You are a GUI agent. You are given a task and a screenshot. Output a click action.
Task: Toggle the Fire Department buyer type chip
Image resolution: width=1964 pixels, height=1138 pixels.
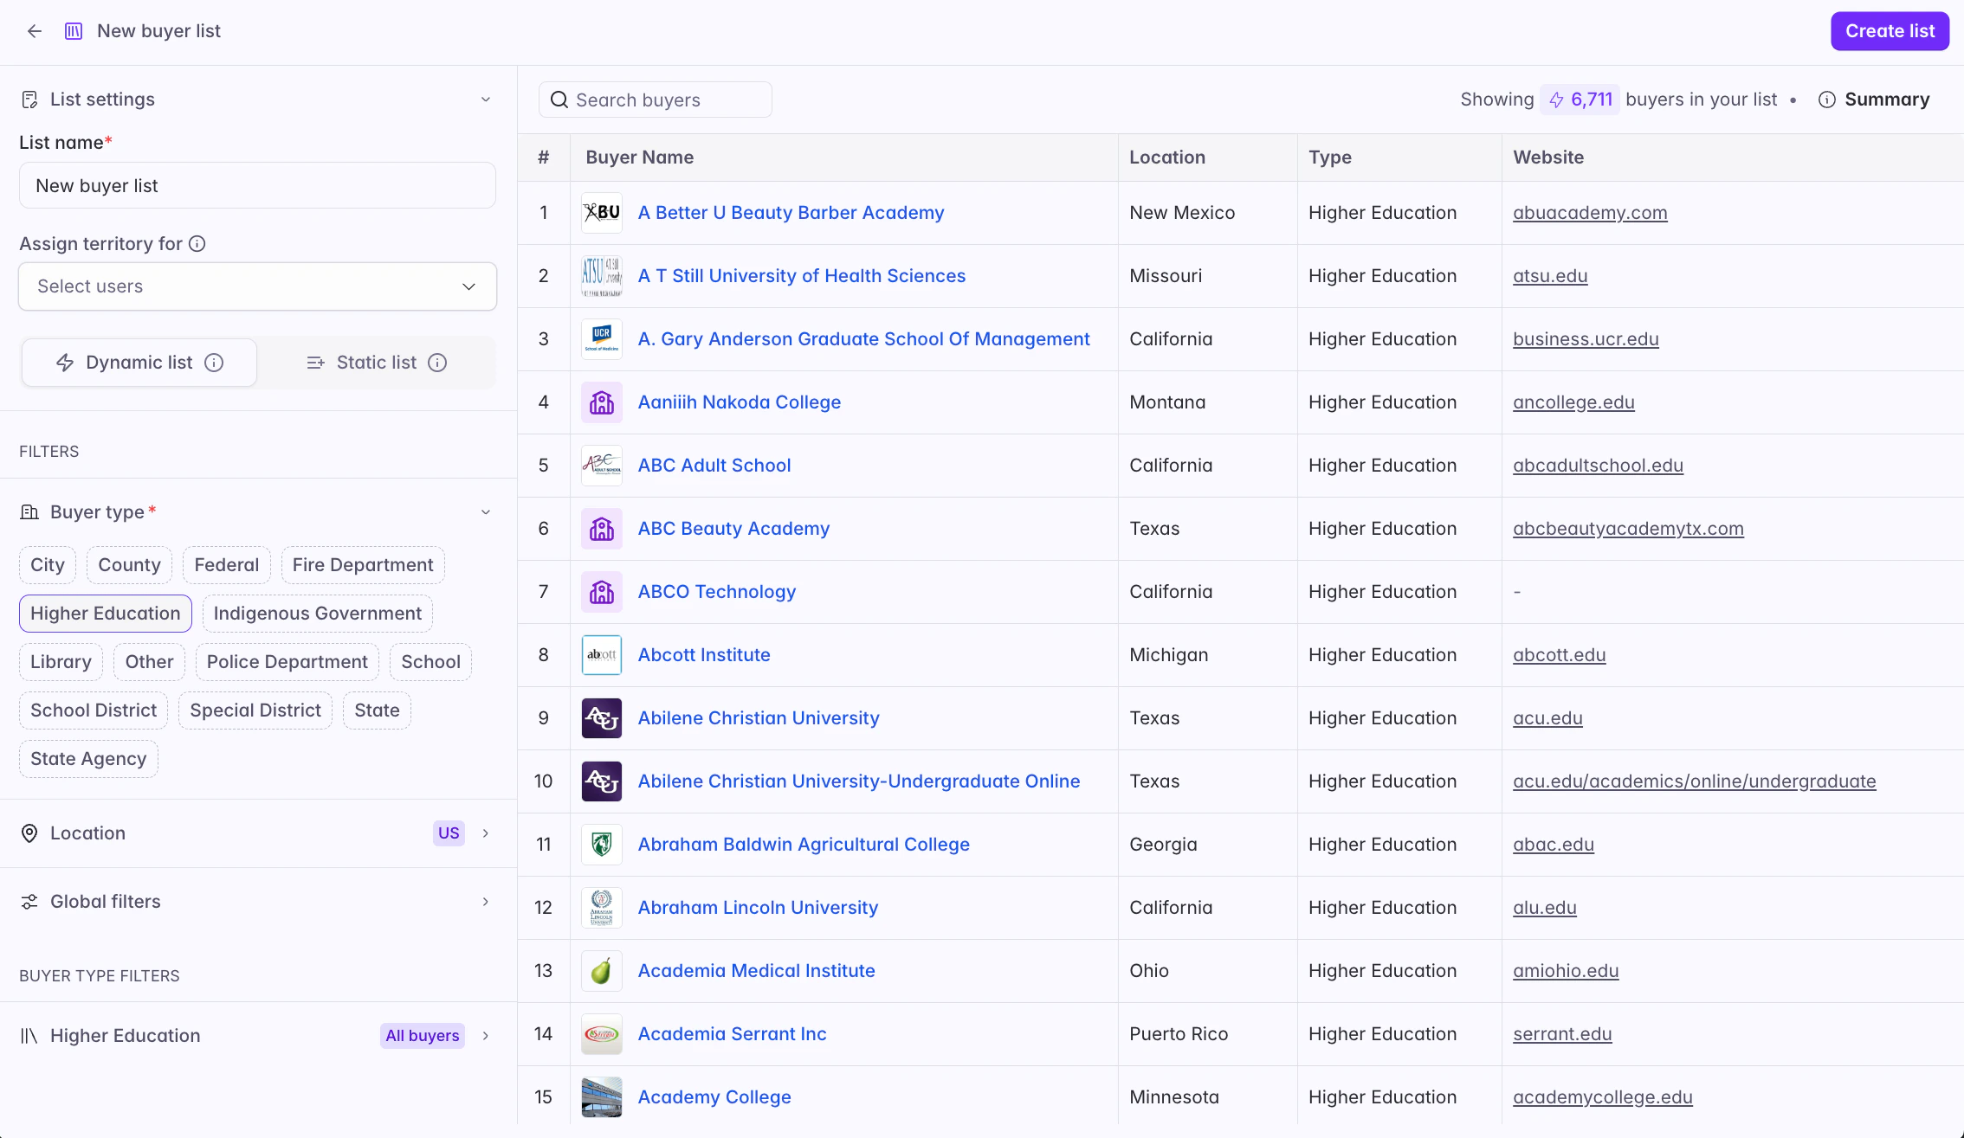click(x=362, y=565)
